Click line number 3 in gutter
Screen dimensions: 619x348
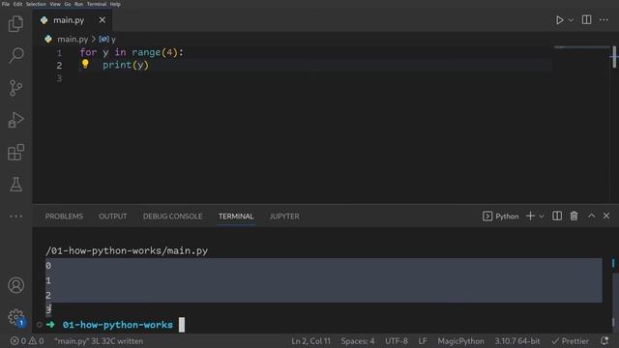(59, 78)
